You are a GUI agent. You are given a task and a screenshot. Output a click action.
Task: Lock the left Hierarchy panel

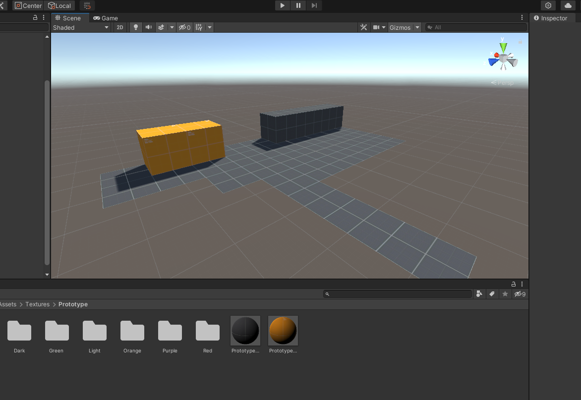point(35,17)
